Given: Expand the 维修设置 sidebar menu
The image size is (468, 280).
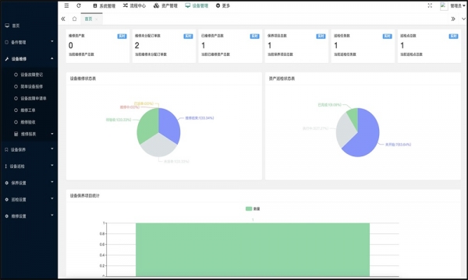Looking at the screenshot, I should point(29,216).
